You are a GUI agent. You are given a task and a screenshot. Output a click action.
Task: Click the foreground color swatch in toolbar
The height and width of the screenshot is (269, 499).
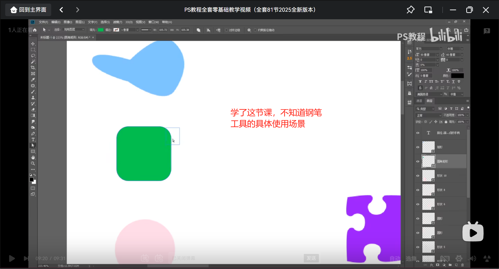coord(32,179)
